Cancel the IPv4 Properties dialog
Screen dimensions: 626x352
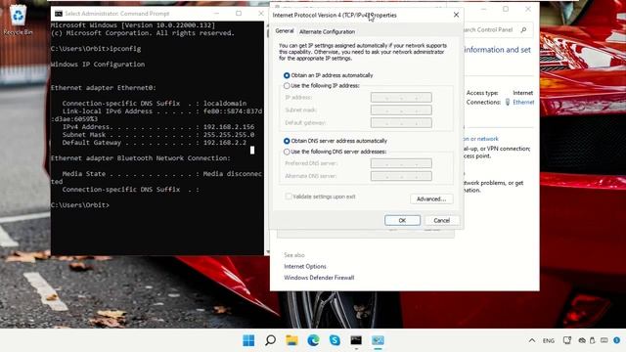[441, 220]
